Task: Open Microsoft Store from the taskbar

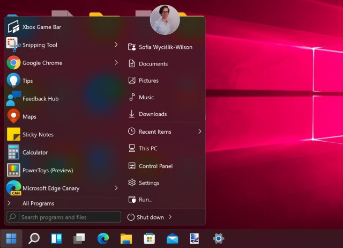Action: (149, 238)
